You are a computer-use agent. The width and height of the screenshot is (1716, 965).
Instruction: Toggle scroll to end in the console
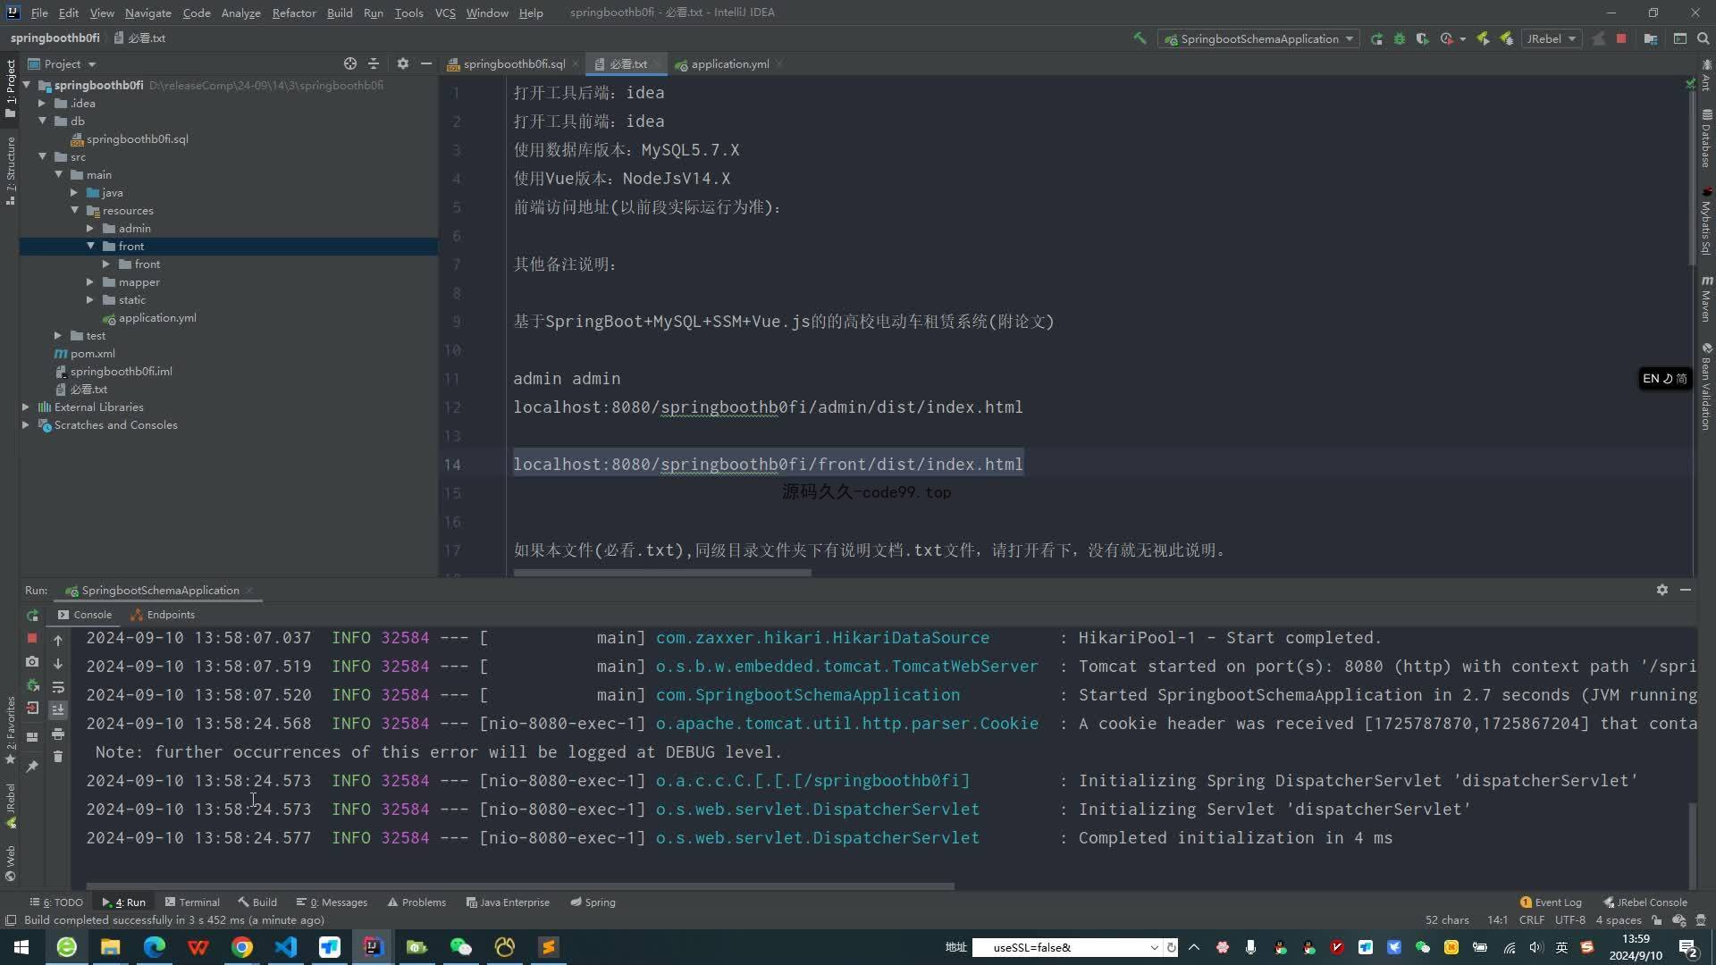pyautogui.click(x=58, y=709)
